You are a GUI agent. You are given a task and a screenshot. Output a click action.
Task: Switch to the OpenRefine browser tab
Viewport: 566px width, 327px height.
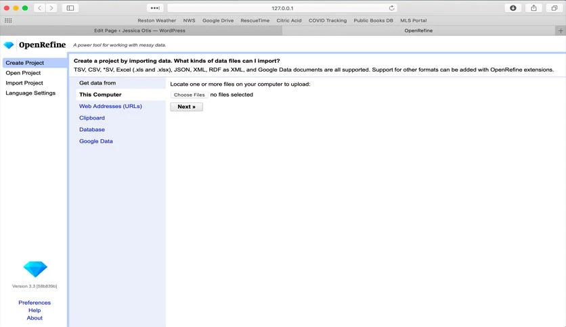[x=418, y=30]
